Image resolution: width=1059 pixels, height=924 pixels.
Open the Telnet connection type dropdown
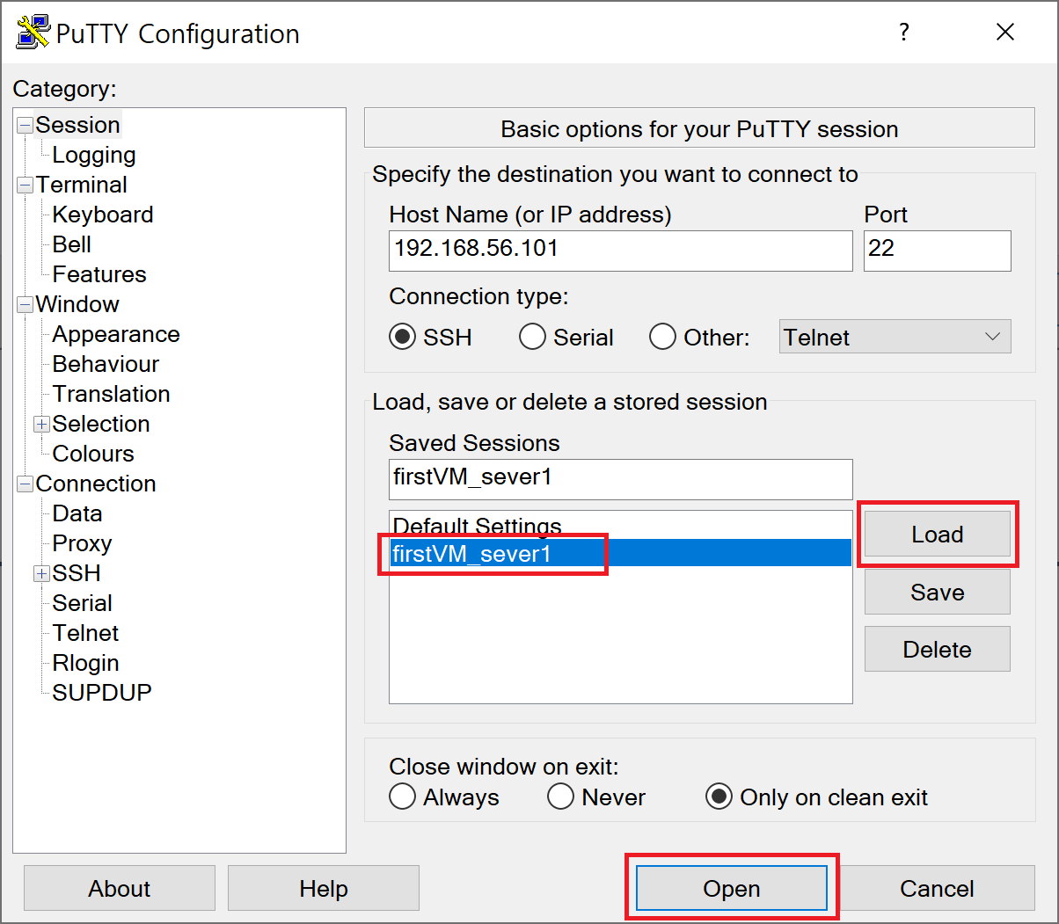point(895,337)
